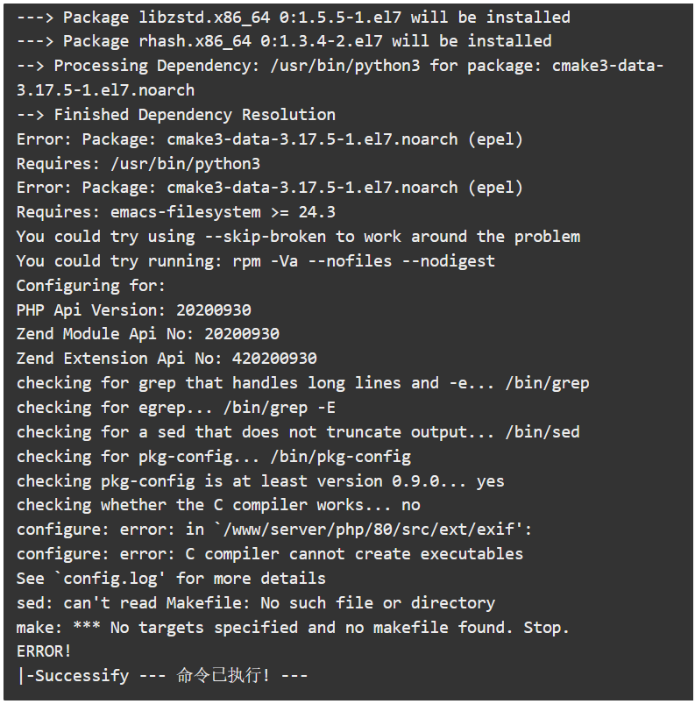Click the checking for egrep line
Image resolution: width=695 pixels, height=704 pixels.
point(176,407)
